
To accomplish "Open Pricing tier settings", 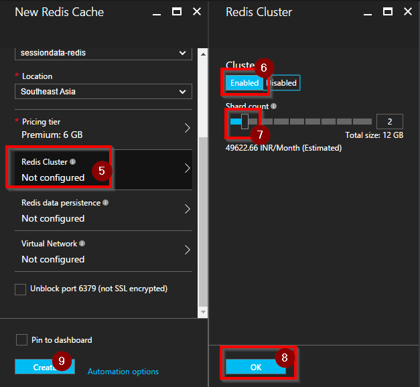I will (x=103, y=129).
